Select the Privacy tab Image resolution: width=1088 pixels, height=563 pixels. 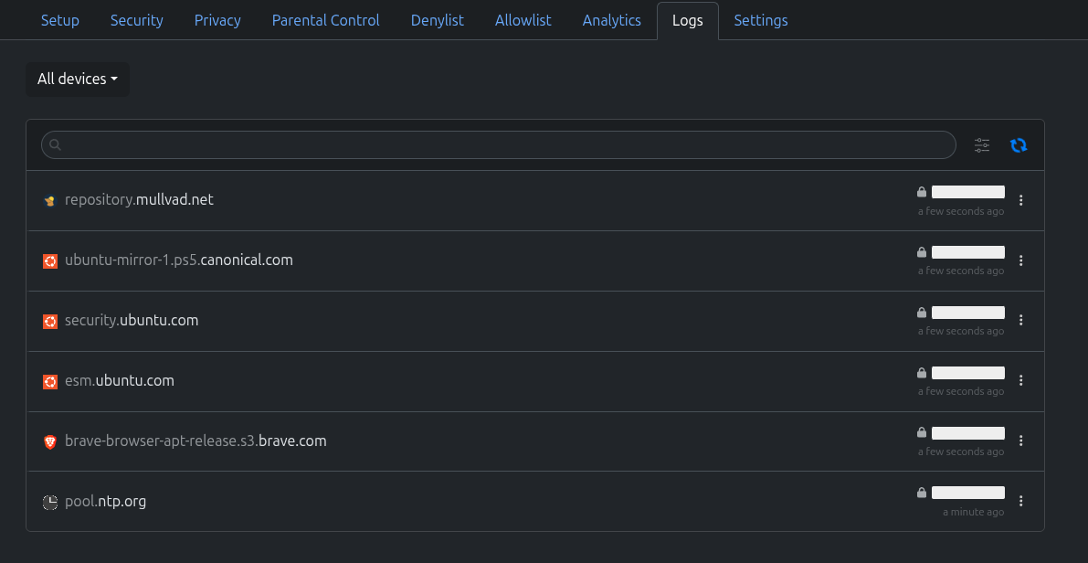217,20
